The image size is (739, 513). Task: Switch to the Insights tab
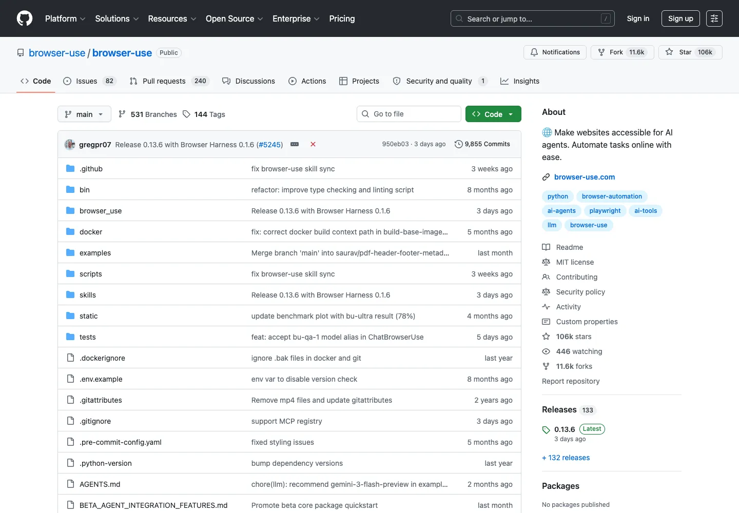point(520,81)
